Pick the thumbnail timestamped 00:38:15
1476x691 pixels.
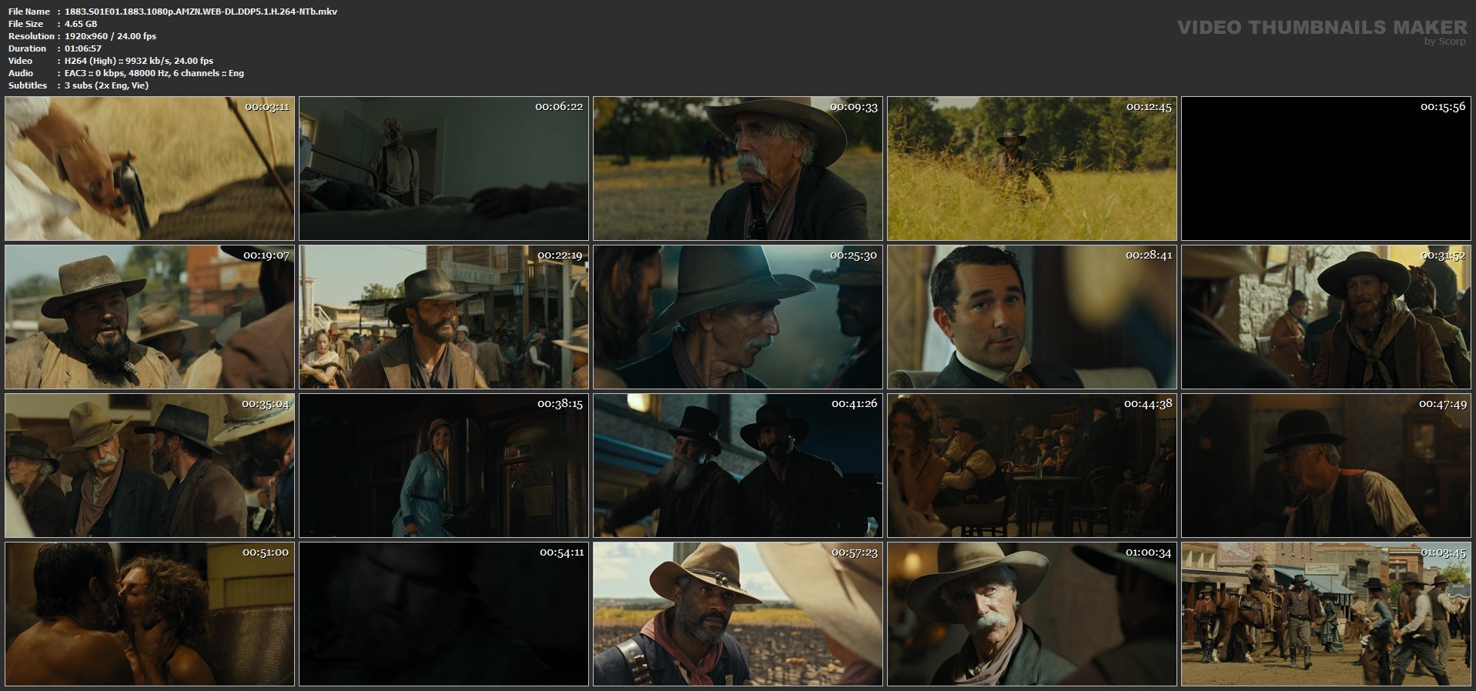(x=443, y=466)
